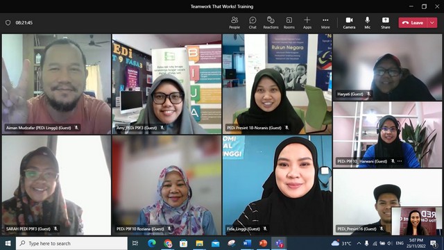The height and width of the screenshot is (250, 444).
Task: Open the Windows Start menu
Action: click(8, 243)
